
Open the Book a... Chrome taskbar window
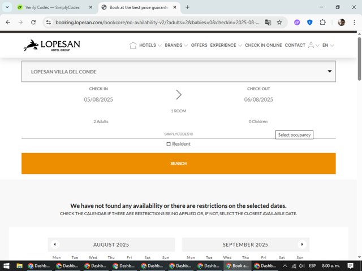(x=237, y=266)
